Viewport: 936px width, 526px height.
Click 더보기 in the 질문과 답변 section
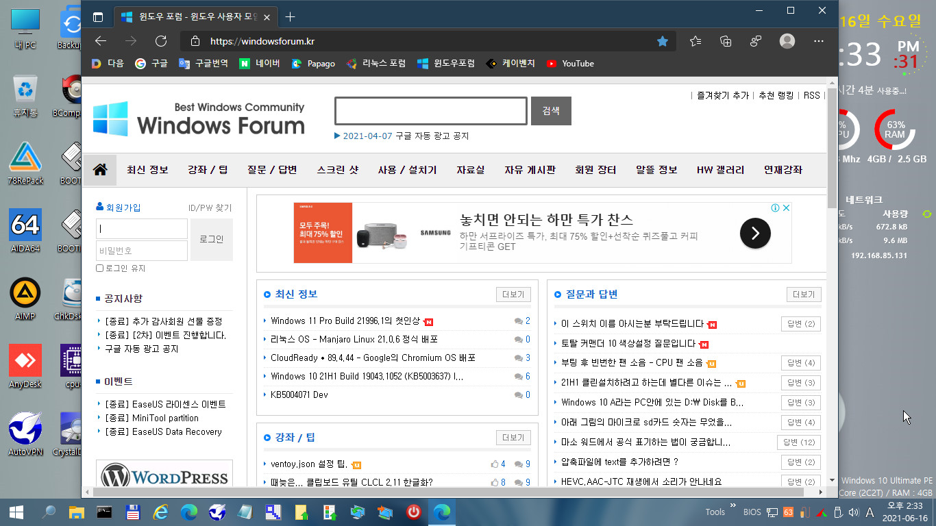(x=804, y=295)
